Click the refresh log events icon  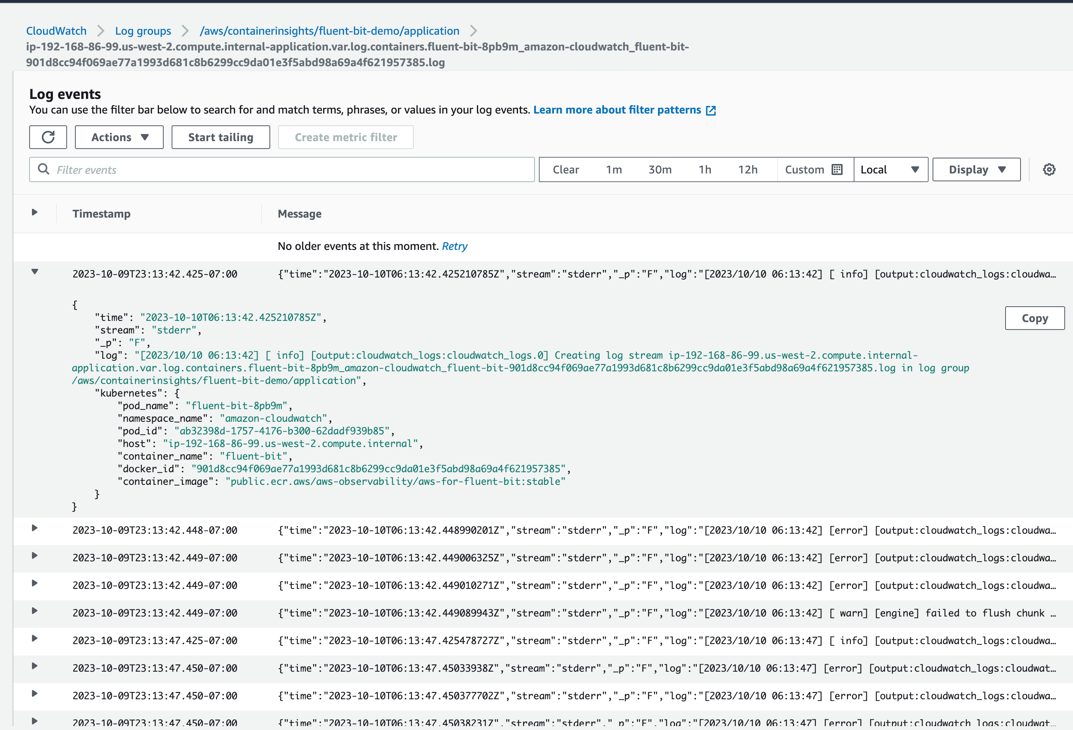coord(48,137)
